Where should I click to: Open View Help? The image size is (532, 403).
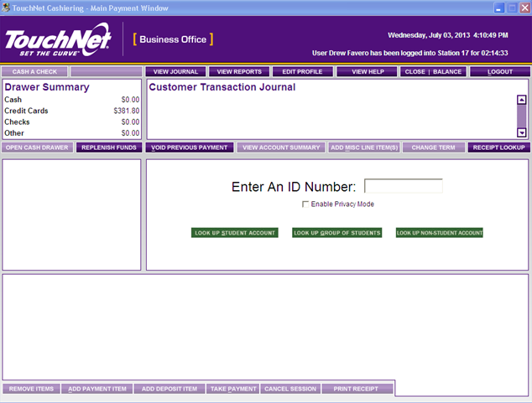pyautogui.click(x=367, y=72)
